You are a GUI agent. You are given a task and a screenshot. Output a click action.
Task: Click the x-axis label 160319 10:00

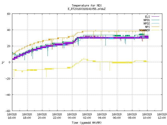coord(147,116)
